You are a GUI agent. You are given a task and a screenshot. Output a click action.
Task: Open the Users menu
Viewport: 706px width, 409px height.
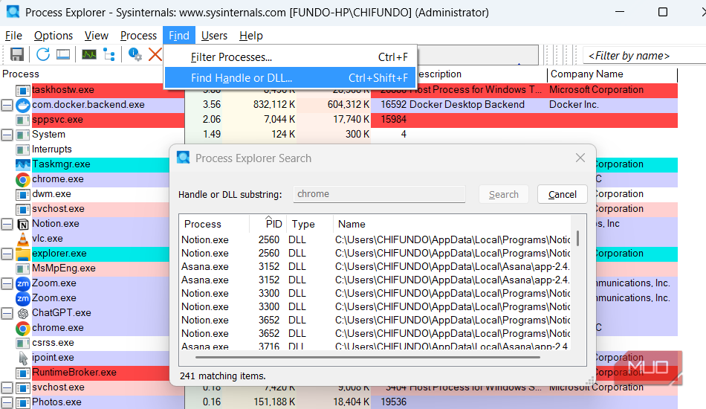coord(214,36)
